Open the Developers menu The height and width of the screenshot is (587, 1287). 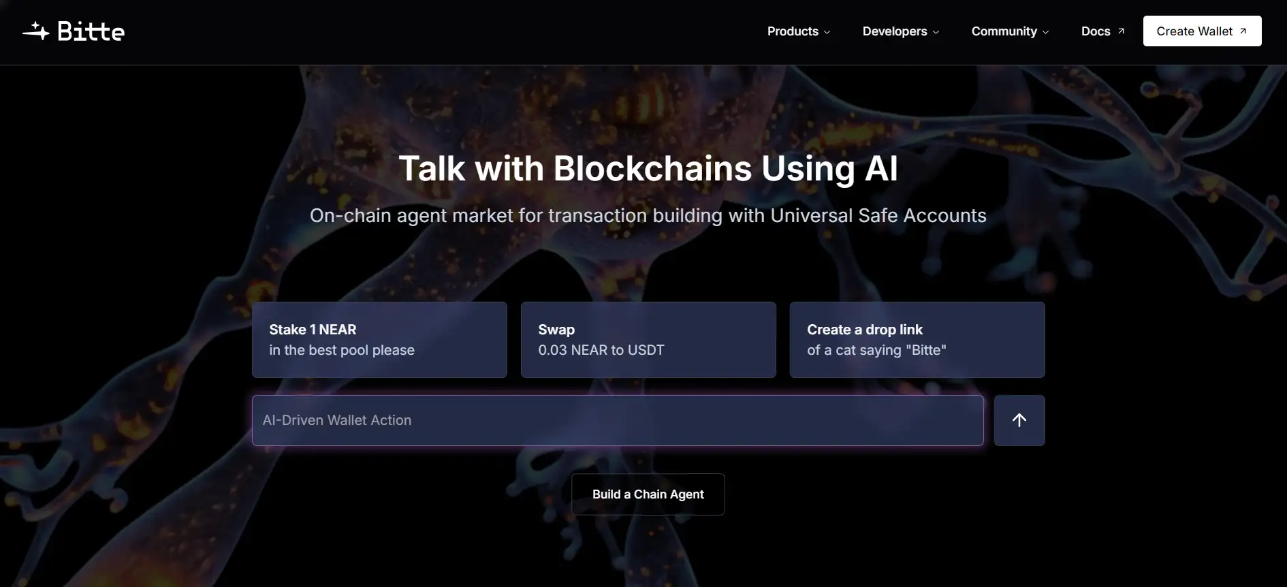tap(901, 31)
